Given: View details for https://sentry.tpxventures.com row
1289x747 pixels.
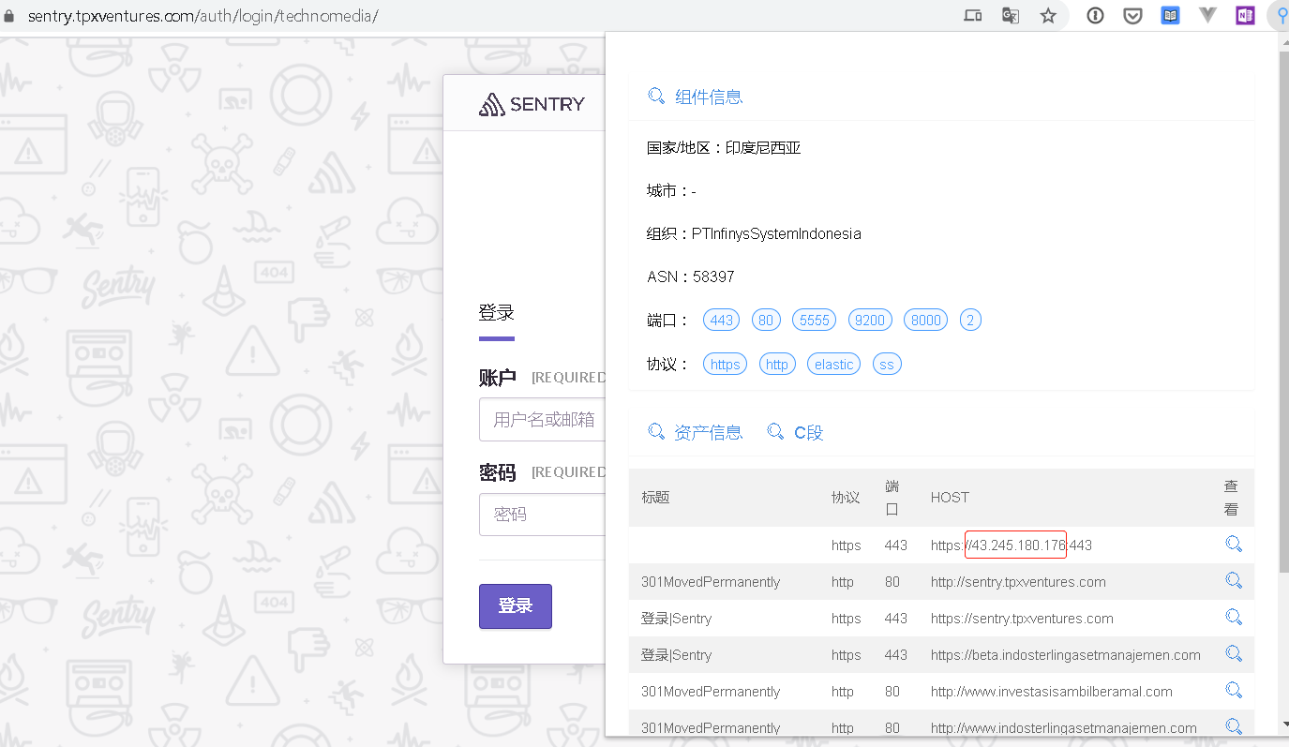Looking at the screenshot, I should tap(1234, 618).
